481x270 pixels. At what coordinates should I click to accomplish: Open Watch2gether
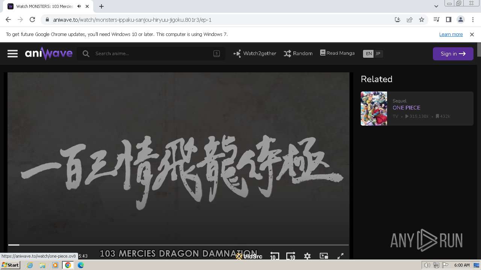(x=254, y=54)
